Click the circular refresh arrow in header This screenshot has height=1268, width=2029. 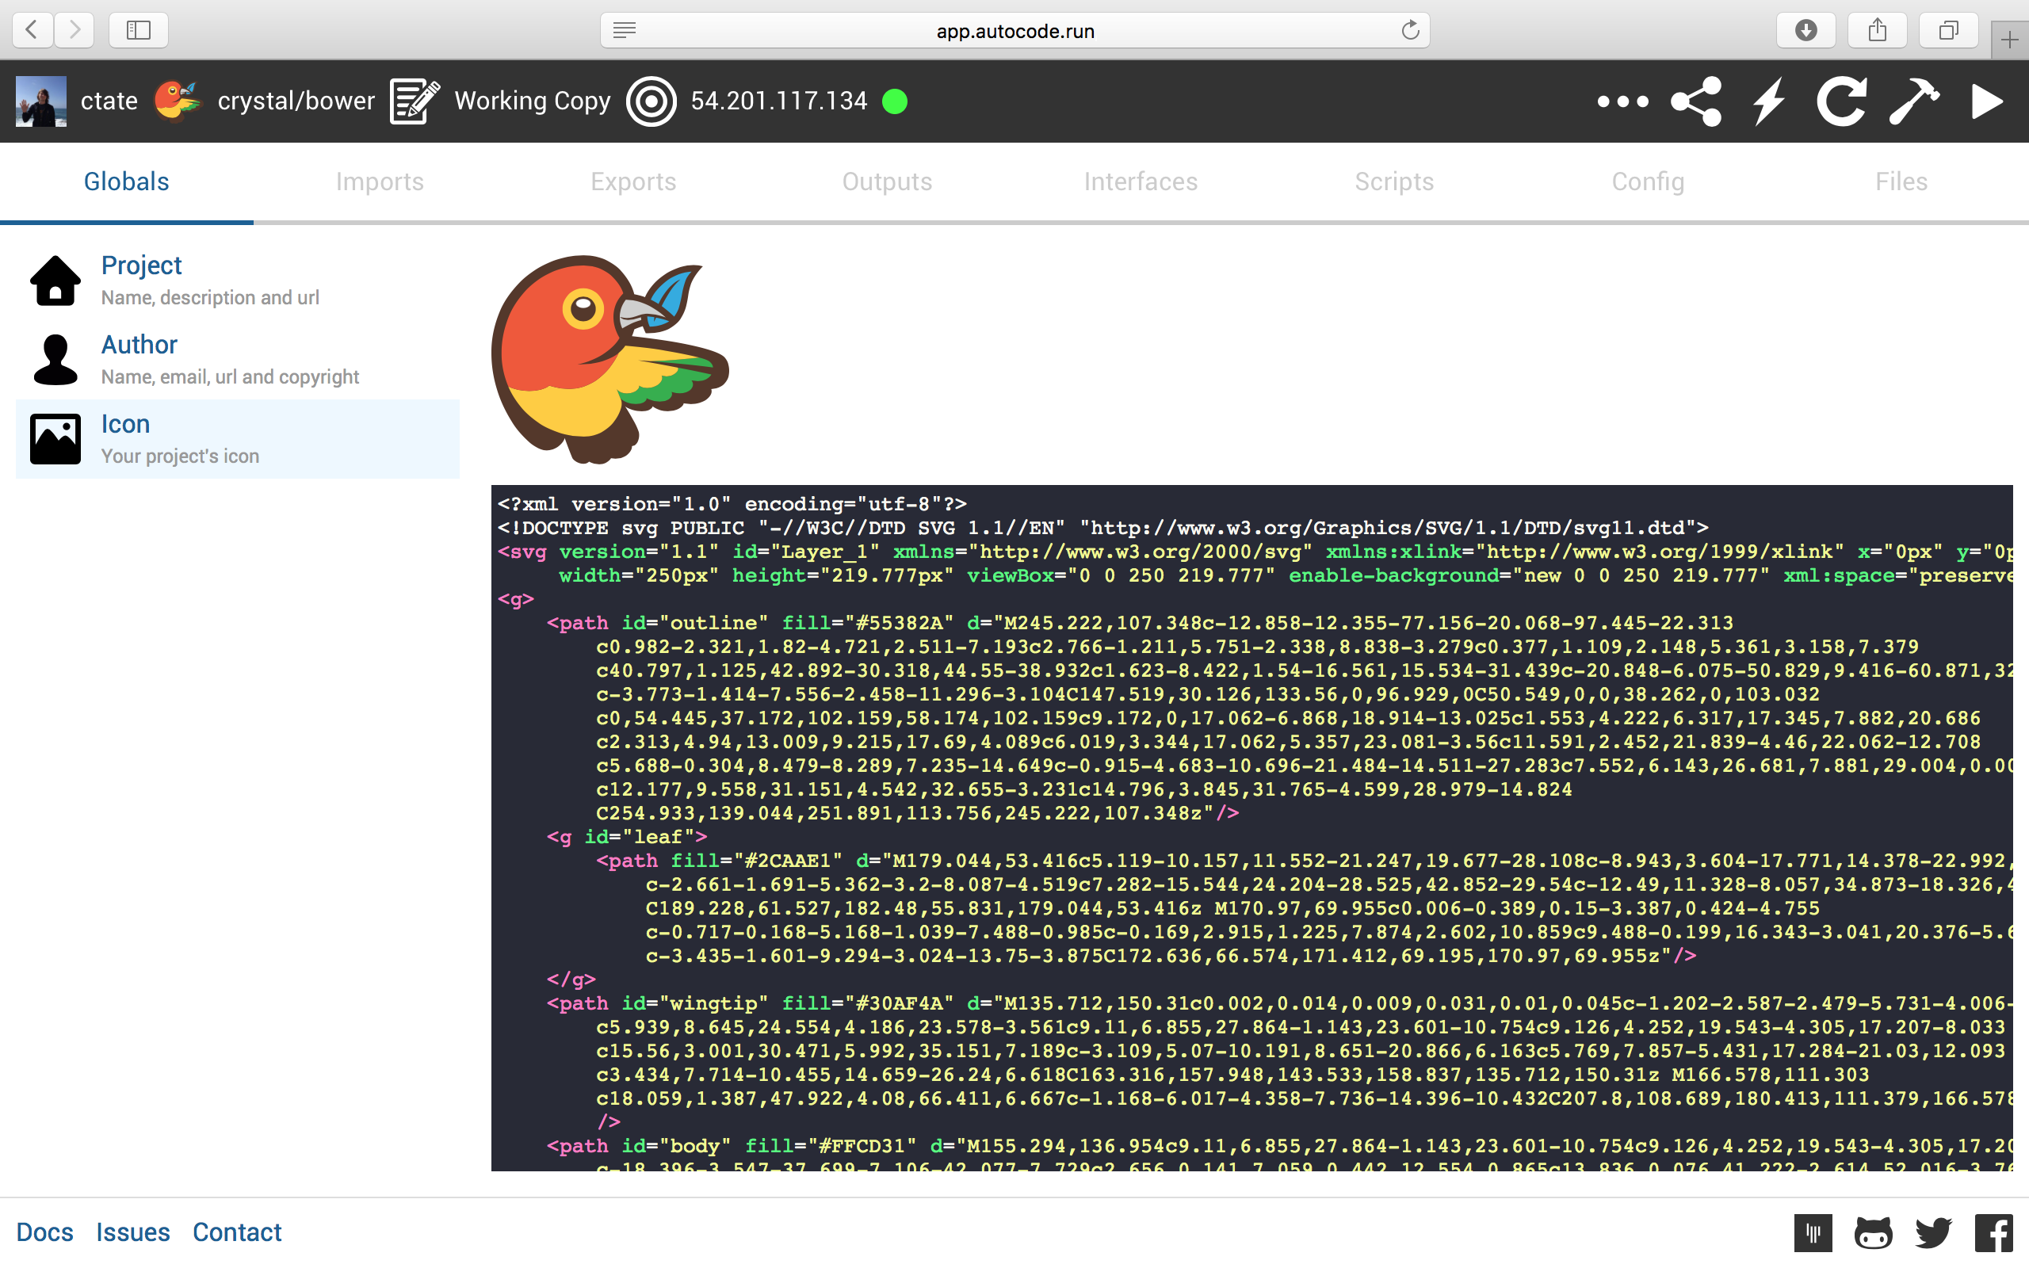(x=1841, y=101)
